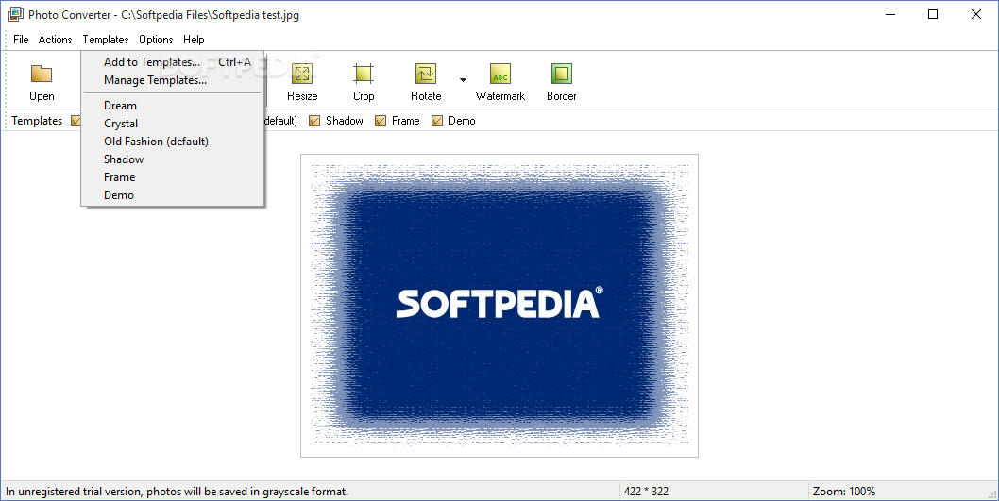
Task: Minimize the Photo Converter window
Action: [890, 14]
